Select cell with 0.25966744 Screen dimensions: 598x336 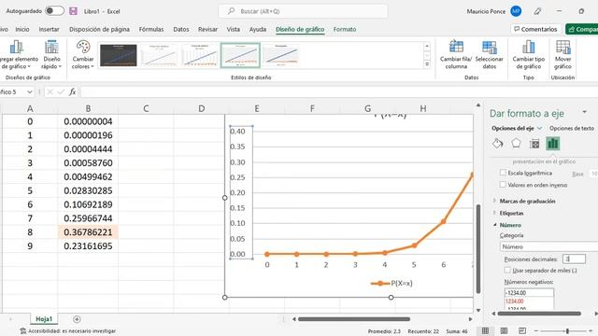tap(88, 218)
